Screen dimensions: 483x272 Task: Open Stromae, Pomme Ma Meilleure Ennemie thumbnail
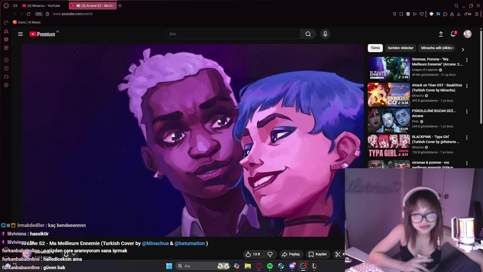point(389,69)
